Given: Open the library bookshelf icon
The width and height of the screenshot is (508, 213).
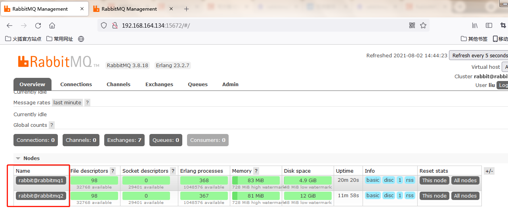Looking at the screenshot, I should click(475, 25).
